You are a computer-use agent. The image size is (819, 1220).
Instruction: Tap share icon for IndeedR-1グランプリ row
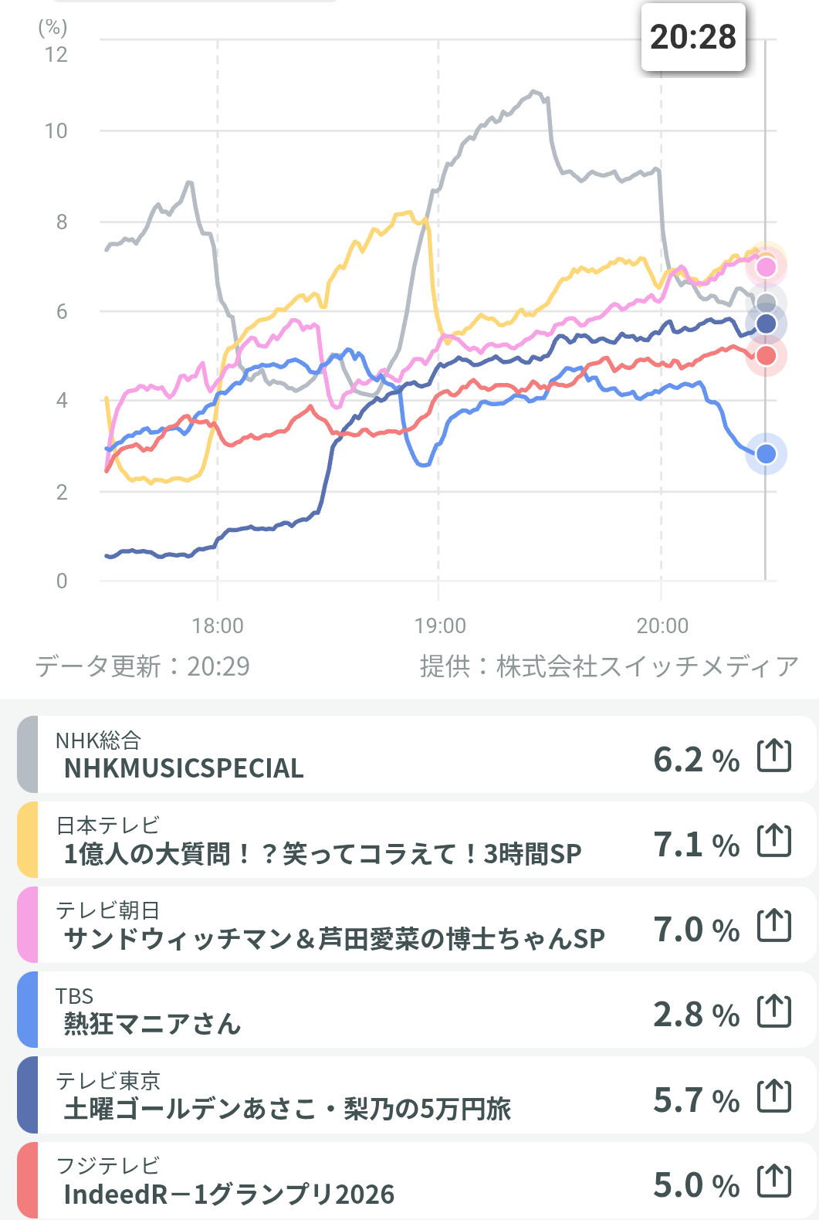[x=774, y=1181]
